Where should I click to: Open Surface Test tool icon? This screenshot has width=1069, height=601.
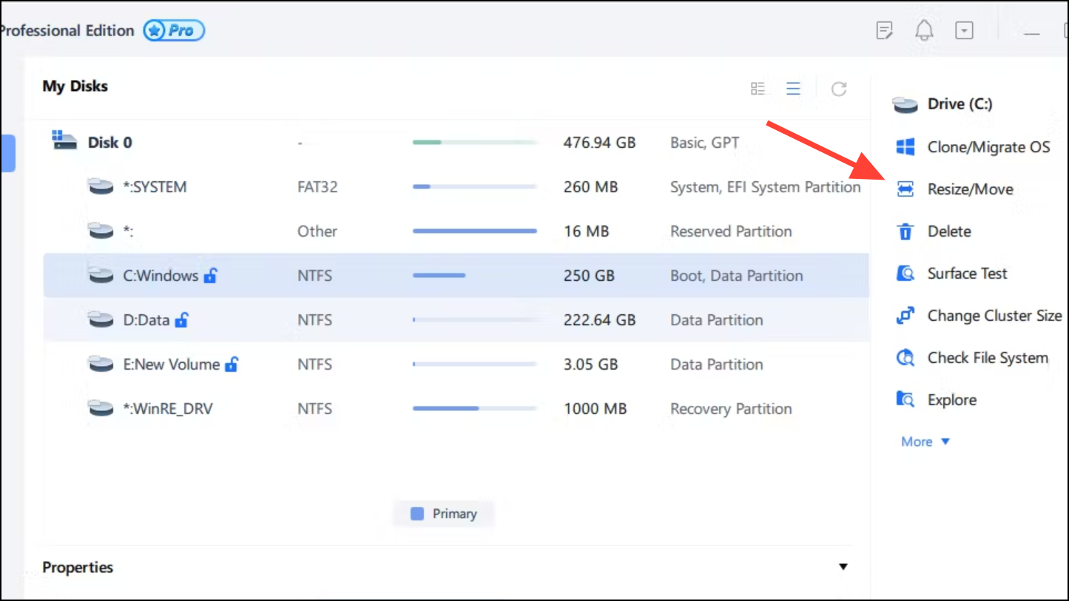[906, 274]
